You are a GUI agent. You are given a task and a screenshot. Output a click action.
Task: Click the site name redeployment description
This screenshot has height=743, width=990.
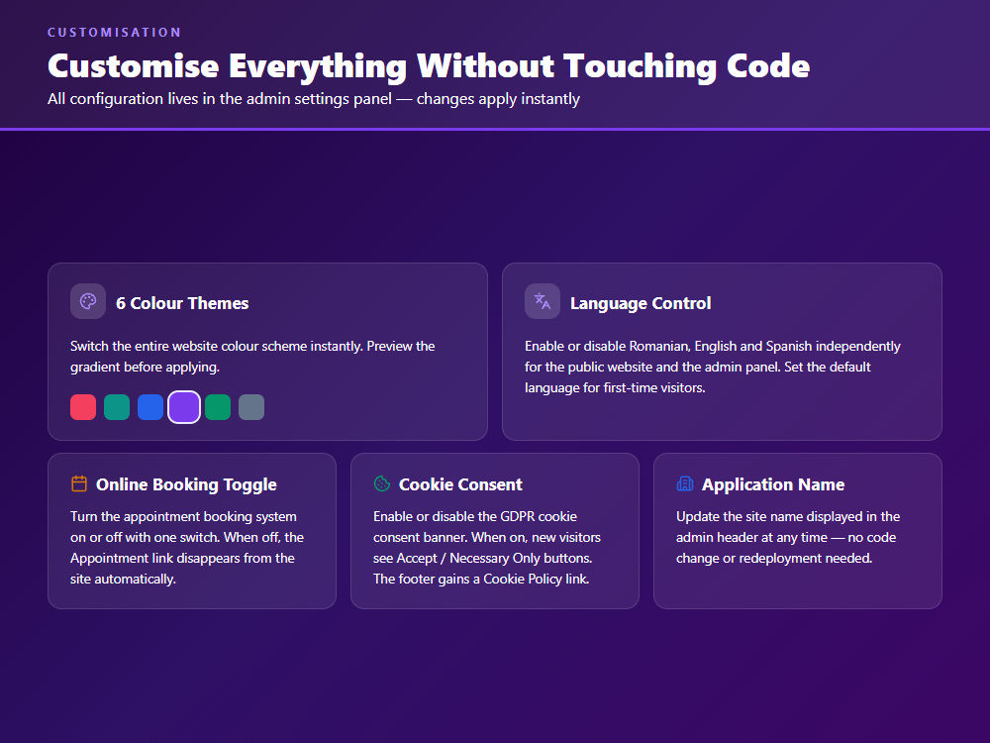click(788, 537)
